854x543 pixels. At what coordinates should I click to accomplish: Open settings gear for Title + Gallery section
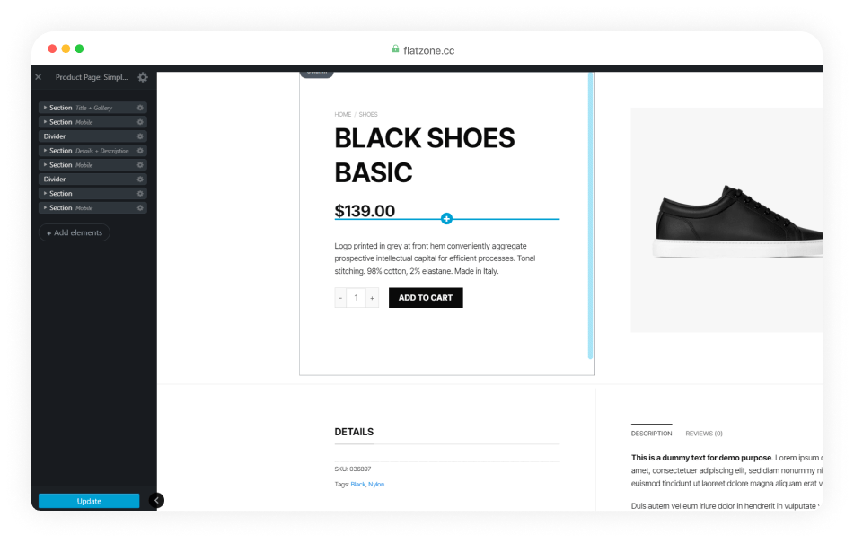click(x=140, y=108)
